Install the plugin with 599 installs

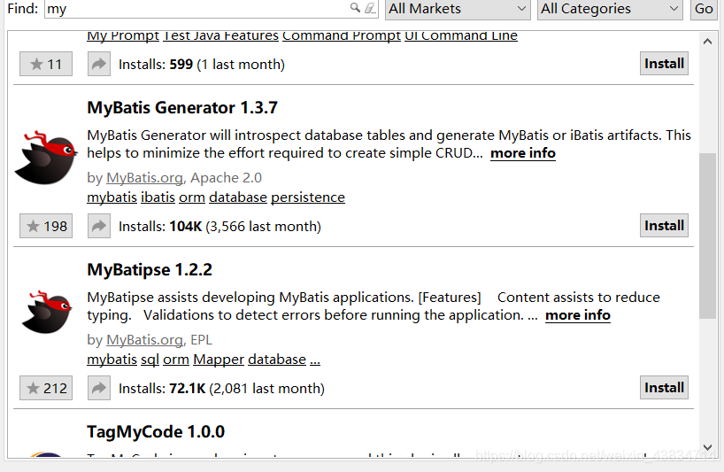(664, 63)
